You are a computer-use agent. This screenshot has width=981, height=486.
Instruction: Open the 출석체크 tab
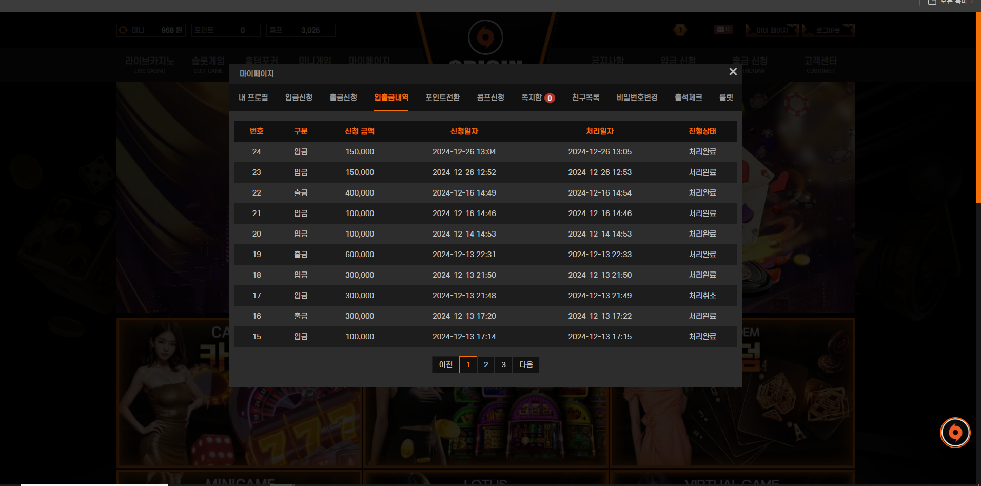coord(688,97)
